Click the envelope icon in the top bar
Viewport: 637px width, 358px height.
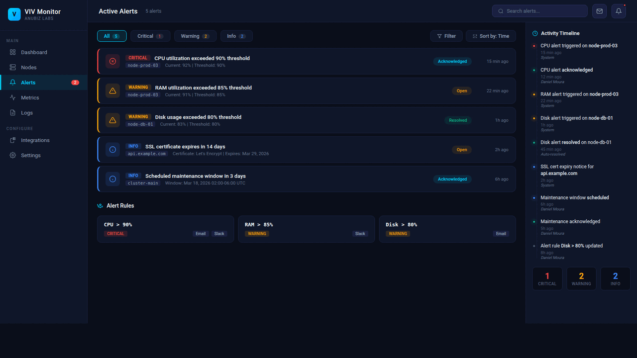coord(599,11)
